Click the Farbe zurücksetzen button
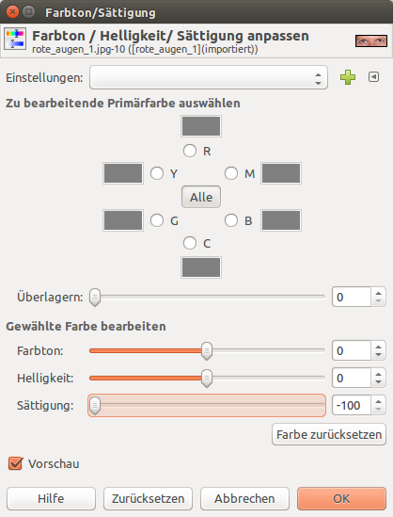Viewport: 393px width, 517px height. pos(329,434)
